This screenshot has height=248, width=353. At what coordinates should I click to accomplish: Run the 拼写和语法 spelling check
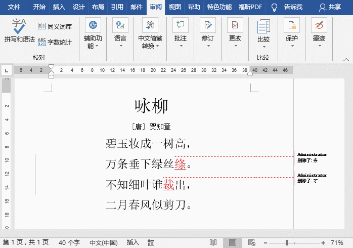(x=20, y=30)
